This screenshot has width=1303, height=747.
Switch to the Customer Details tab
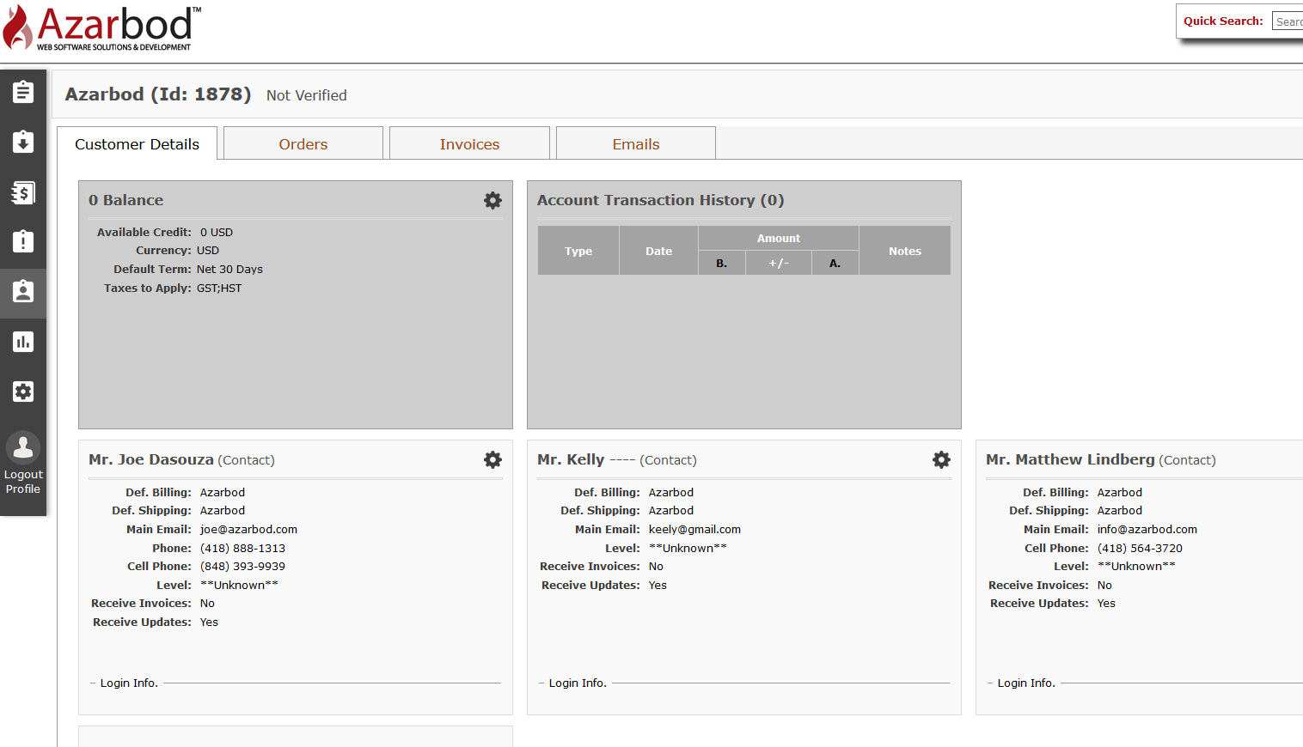pyautogui.click(x=137, y=144)
